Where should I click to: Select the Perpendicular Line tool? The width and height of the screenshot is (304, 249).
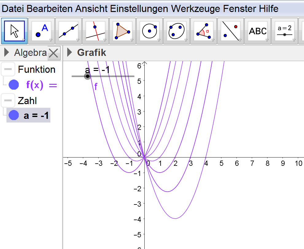pyautogui.click(x=95, y=31)
